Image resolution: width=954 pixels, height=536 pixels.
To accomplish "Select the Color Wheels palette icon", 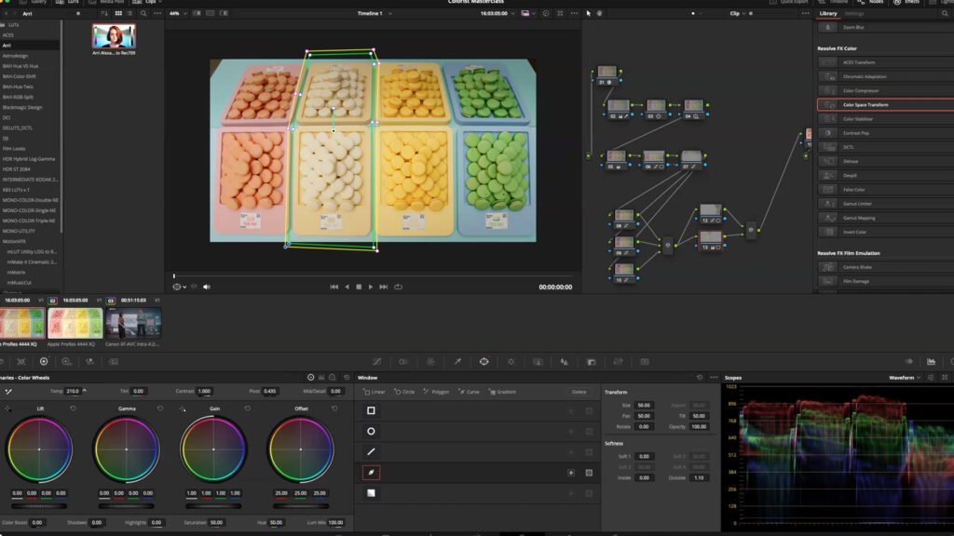I will (x=44, y=362).
